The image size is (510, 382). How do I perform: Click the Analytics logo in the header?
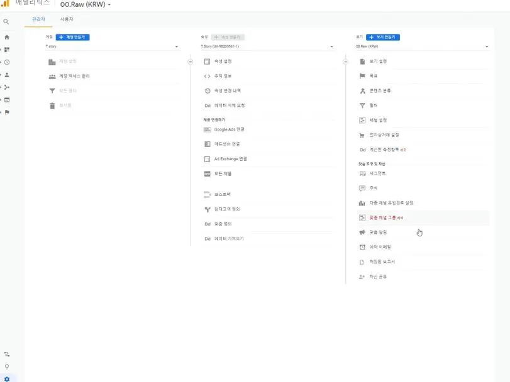[x=6, y=3]
